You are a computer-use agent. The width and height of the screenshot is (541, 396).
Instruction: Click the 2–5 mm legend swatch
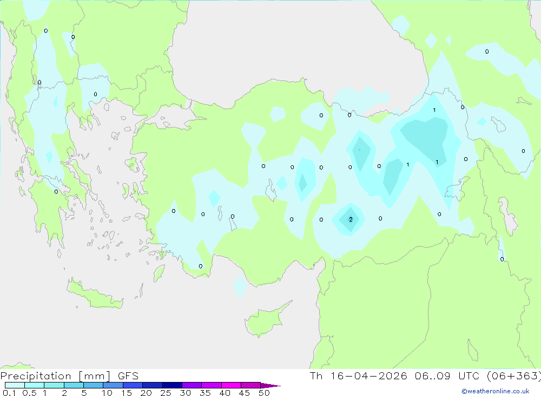point(74,385)
